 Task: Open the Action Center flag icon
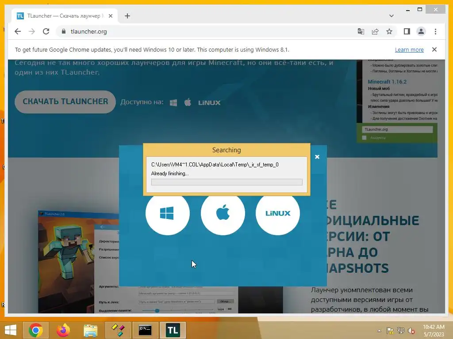390,331
